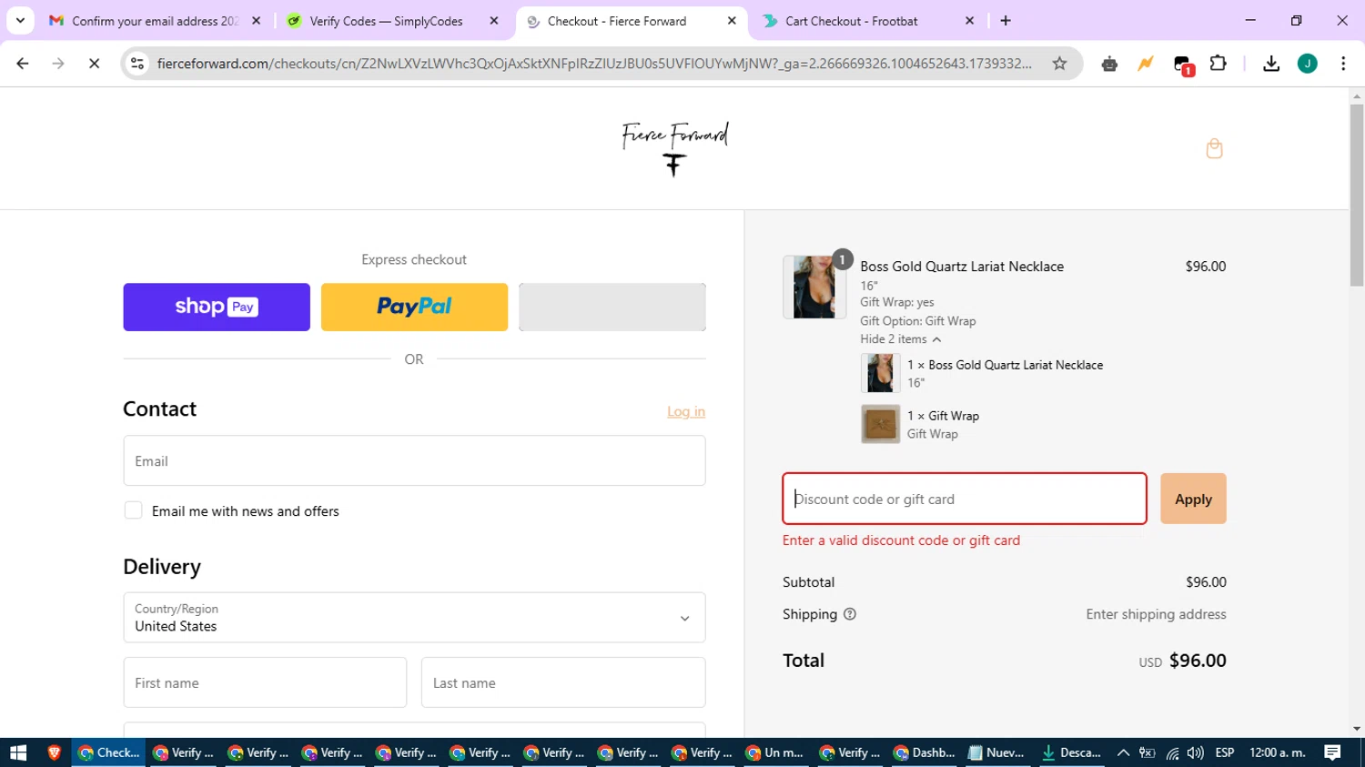Image resolution: width=1365 pixels, height=767 pixels.
Task: Go forward in browser history
Action: [x=58, y=63]
